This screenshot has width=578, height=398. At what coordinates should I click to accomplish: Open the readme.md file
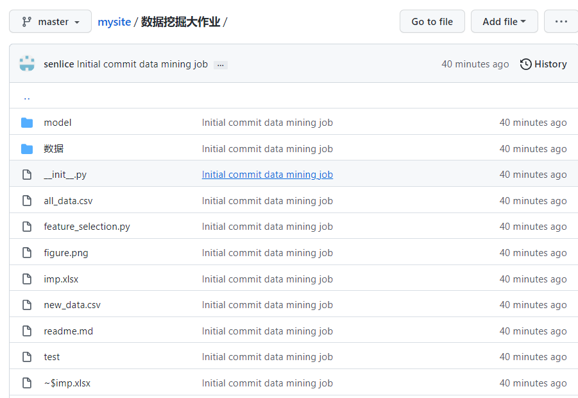[68, 331]
